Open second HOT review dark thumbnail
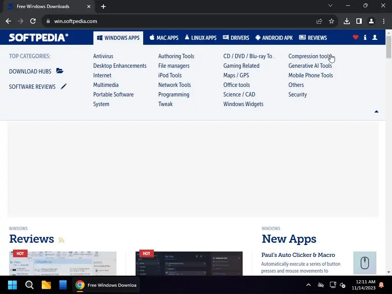This screenshot has width=392, height=294. (x=189, y=263)
